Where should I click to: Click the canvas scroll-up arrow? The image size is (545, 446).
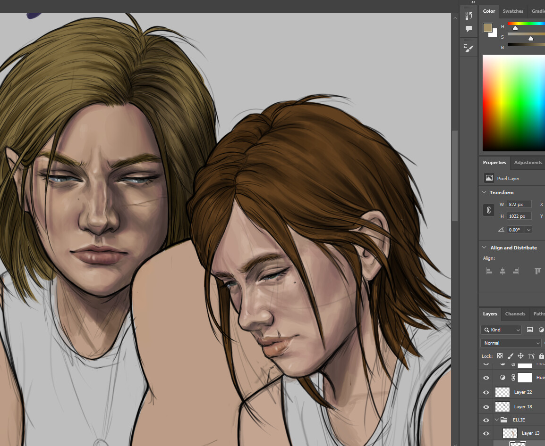[455, 18]
